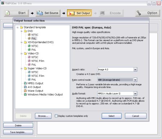Screen dimensions: 162x139
Task: Select the Super Video-CD NTSC Film item
Action: (38, 76)
